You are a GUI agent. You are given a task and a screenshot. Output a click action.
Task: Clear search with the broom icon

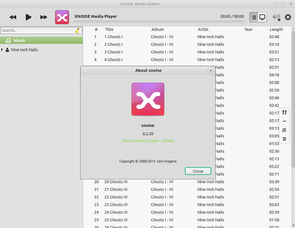[x=77, y=30]
